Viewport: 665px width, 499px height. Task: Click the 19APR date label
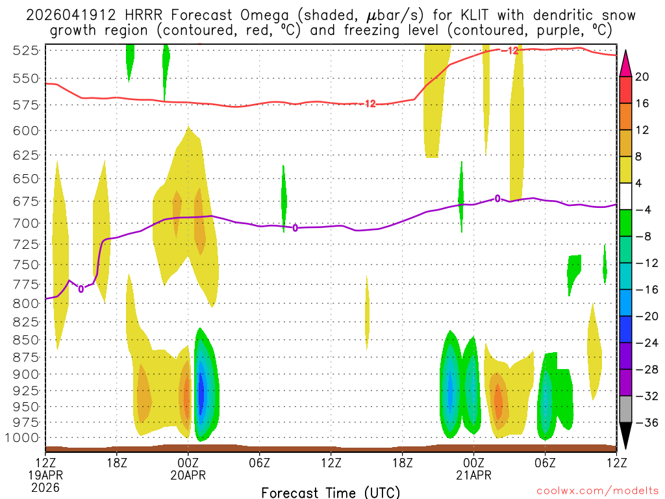[x=45, y=474]
